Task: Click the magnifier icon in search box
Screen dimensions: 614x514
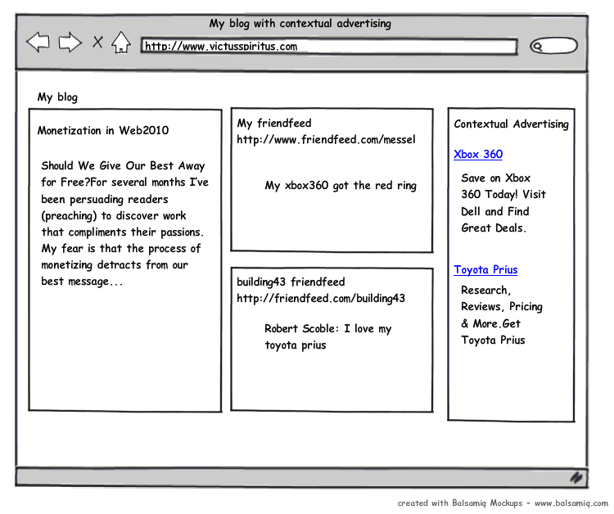Action: 538,47
